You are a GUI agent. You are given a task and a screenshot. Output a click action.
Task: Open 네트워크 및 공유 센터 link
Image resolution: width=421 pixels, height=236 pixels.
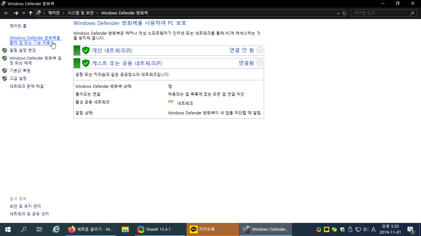pyautogui.click(x=29, y=214)
